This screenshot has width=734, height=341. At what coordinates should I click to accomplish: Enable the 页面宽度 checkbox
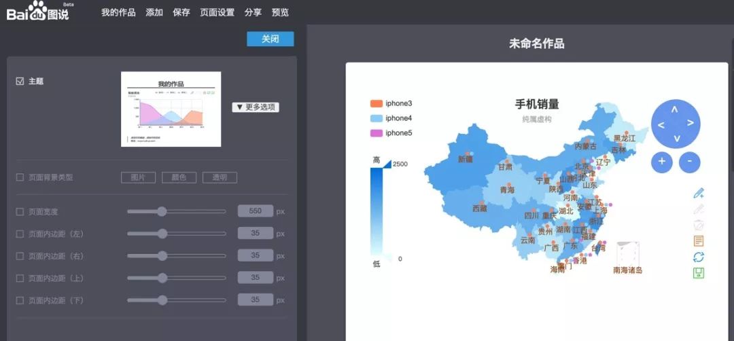[x=20, y=212]
